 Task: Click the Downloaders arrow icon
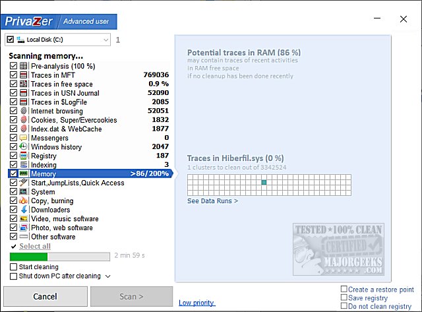[24, 210]
